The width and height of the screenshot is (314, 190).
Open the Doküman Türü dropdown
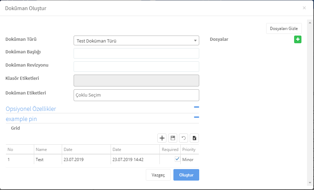tap(136, 40)
